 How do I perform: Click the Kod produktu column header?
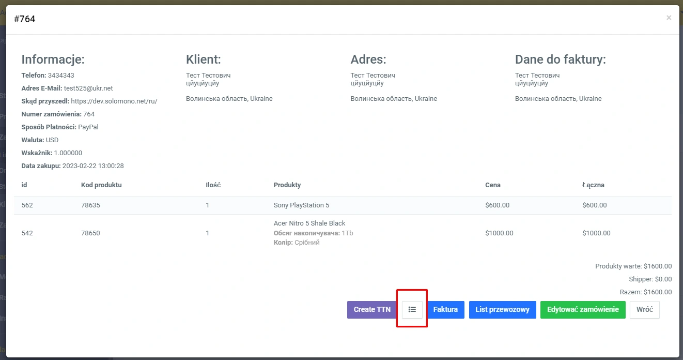click(x=101, y=185)
